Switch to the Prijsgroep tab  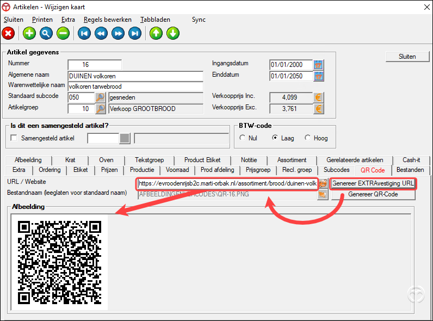click(258, 170)
